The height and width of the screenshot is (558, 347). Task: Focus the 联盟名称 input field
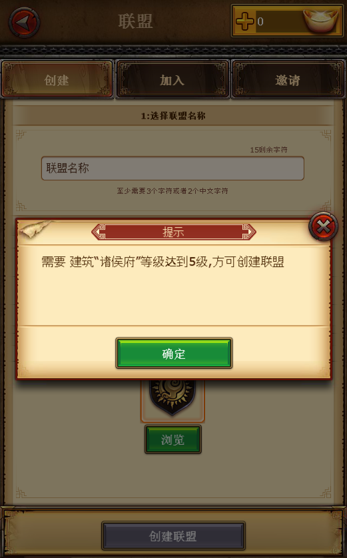point(173,168)
